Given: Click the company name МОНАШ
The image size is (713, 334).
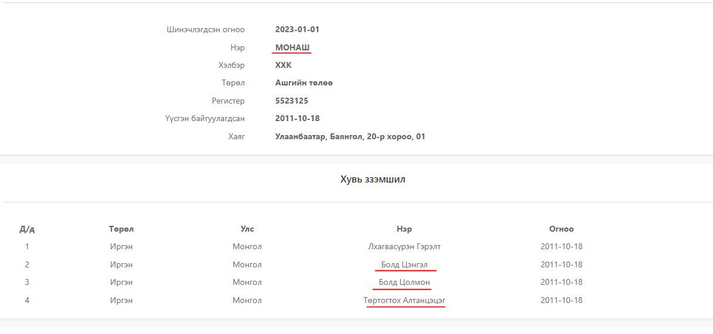Looking at the screenshot, I should [x=292, y=47].
